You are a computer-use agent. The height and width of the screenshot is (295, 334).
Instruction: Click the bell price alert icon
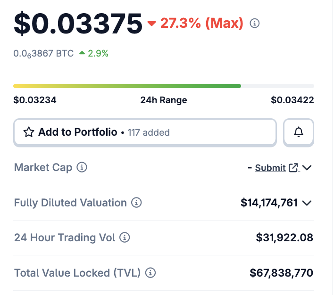298,132
